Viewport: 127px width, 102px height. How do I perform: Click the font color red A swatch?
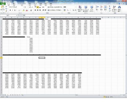pyautogui.click(x=27, y=10)
